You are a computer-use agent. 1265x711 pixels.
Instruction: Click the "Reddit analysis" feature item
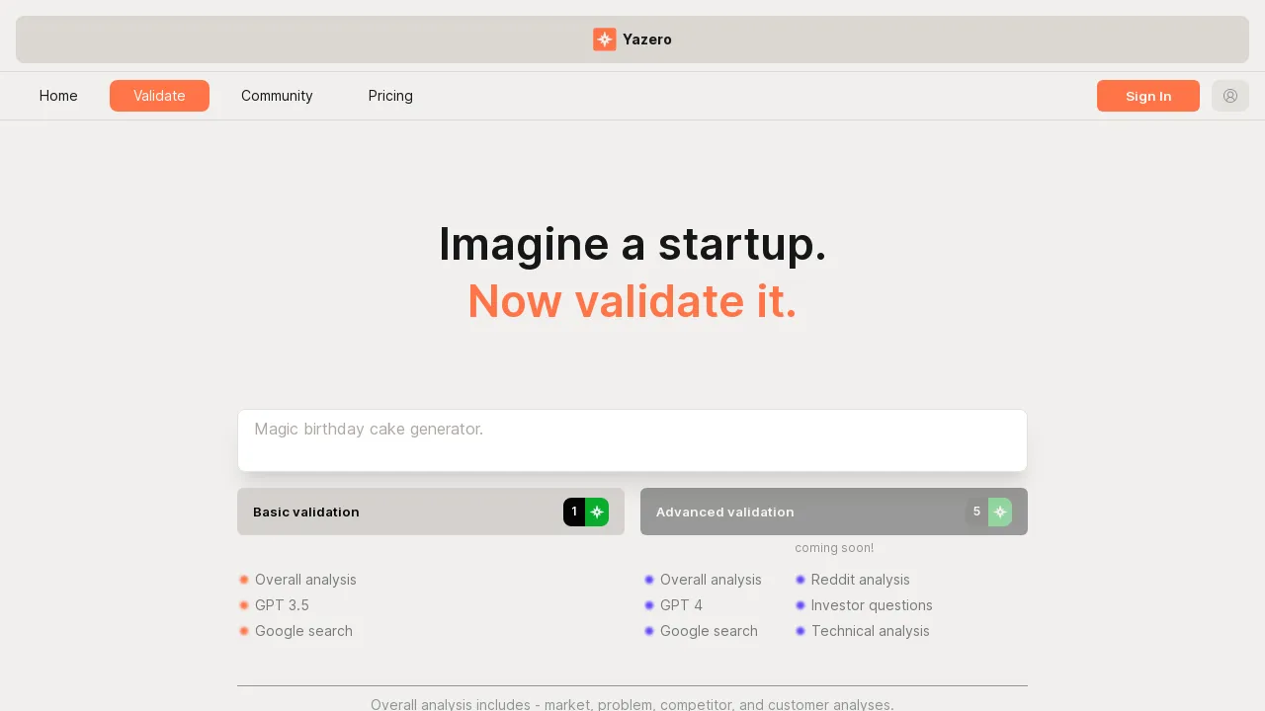point(860,580)
